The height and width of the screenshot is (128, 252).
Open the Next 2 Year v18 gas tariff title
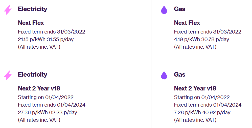(195, 88)
